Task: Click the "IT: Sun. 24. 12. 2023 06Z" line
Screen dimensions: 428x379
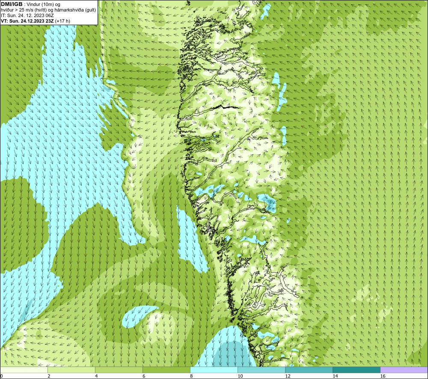Action: (x=27, y=15)
